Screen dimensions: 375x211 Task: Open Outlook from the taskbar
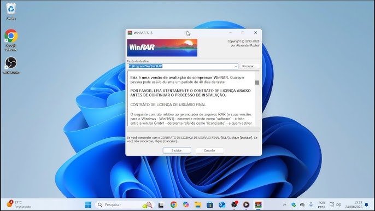[222, 205]
